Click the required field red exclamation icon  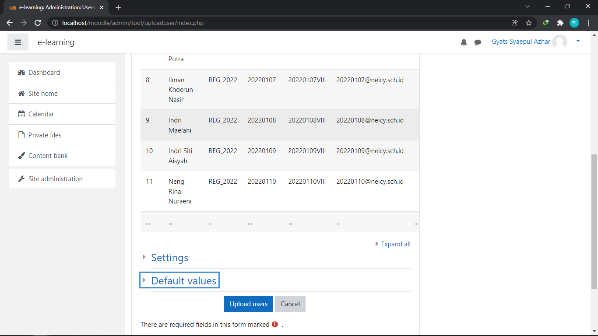[x=275, y=324]
